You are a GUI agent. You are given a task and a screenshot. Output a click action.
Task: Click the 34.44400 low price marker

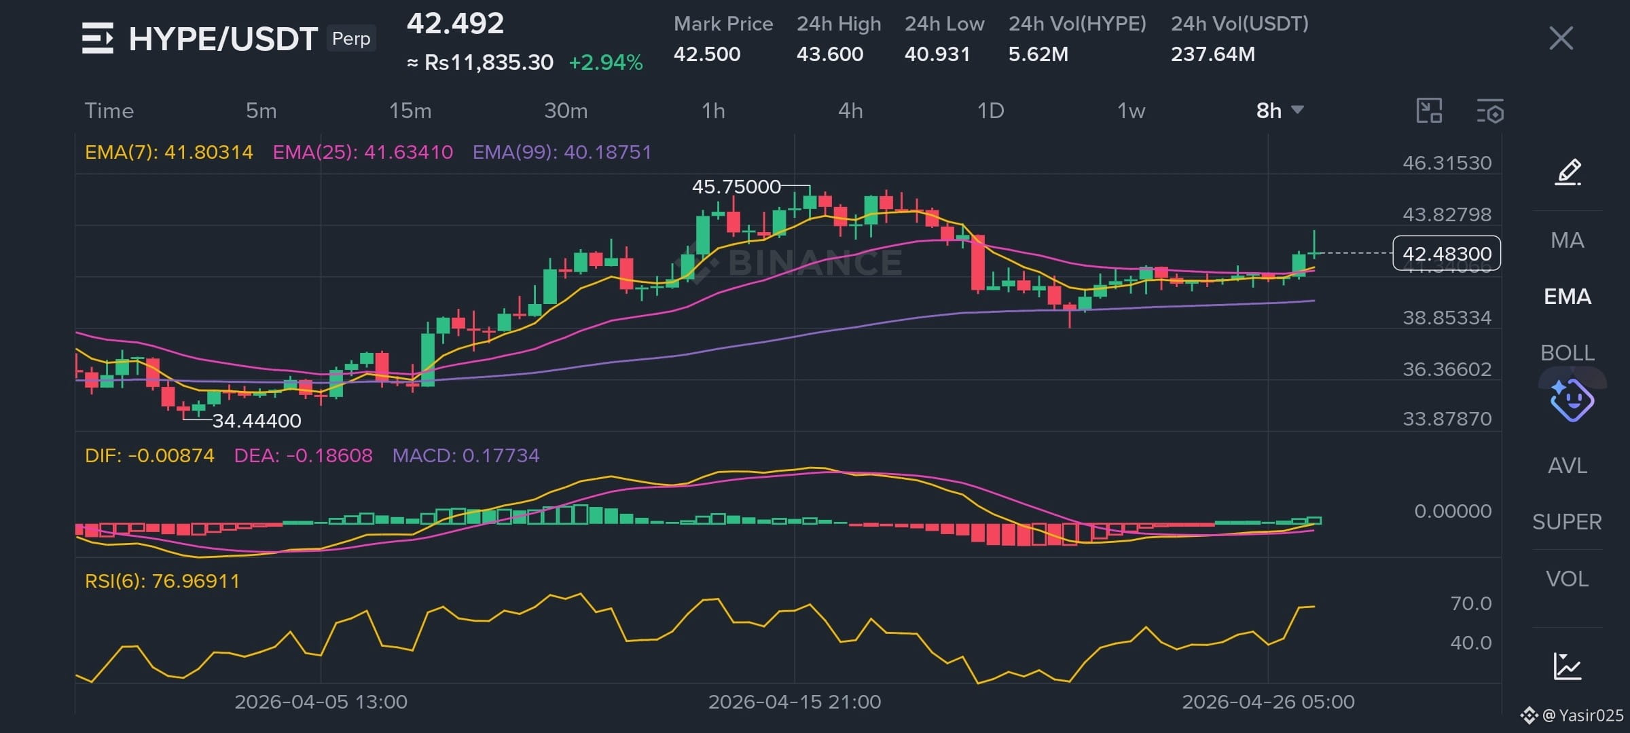[x=257, y=421]
